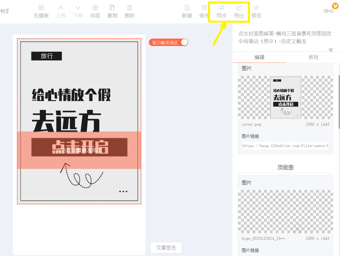Open the 间距 spacing tool

click(95, 12)
